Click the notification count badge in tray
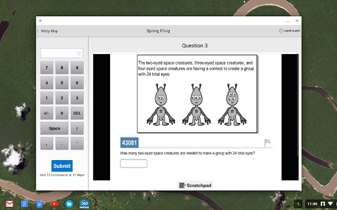 tap(298, 204)
